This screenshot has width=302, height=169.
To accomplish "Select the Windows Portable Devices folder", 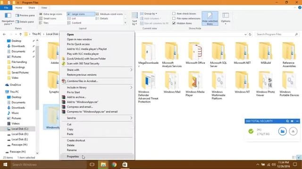I will 289,84.
